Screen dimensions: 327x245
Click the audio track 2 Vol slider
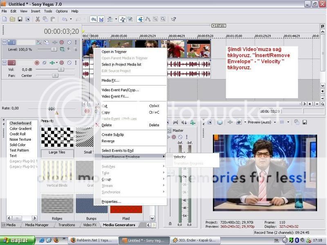tap(56, 69)
